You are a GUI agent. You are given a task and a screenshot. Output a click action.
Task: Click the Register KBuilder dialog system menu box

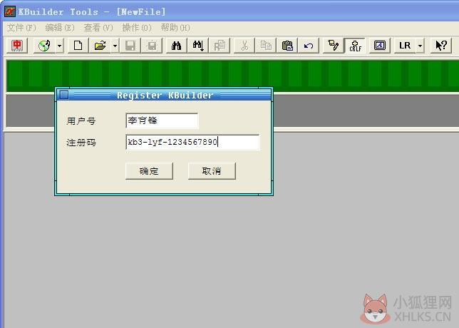point(64,95)
